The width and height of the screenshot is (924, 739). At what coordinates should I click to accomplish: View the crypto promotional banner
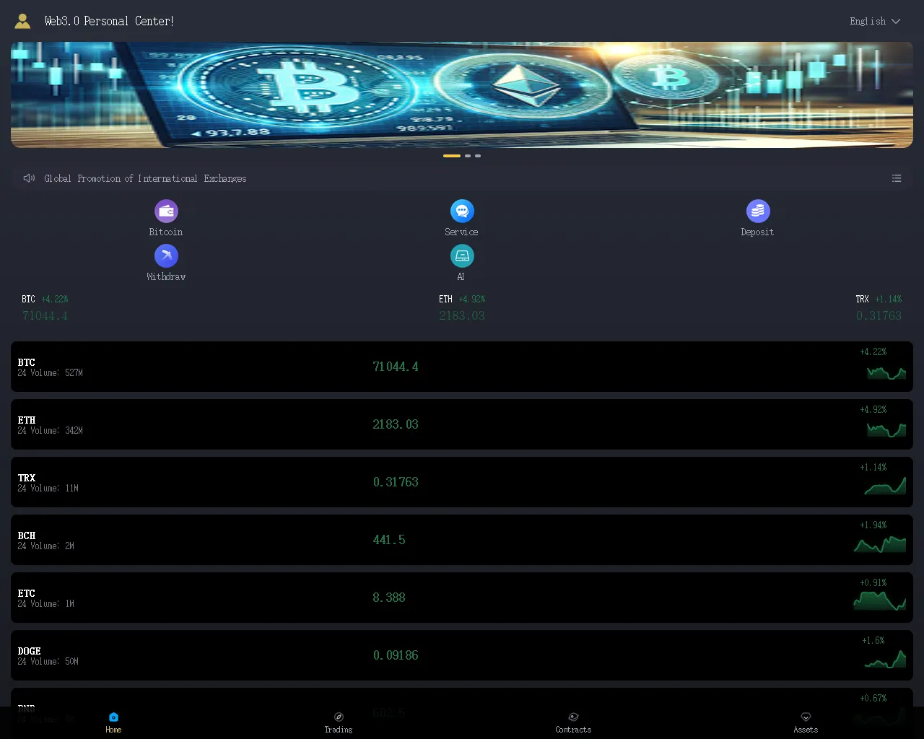coord(462,95)
